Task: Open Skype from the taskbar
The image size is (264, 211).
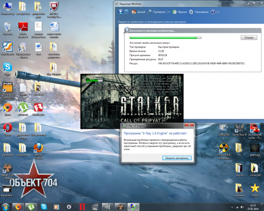Action: (x=44, y=207)
